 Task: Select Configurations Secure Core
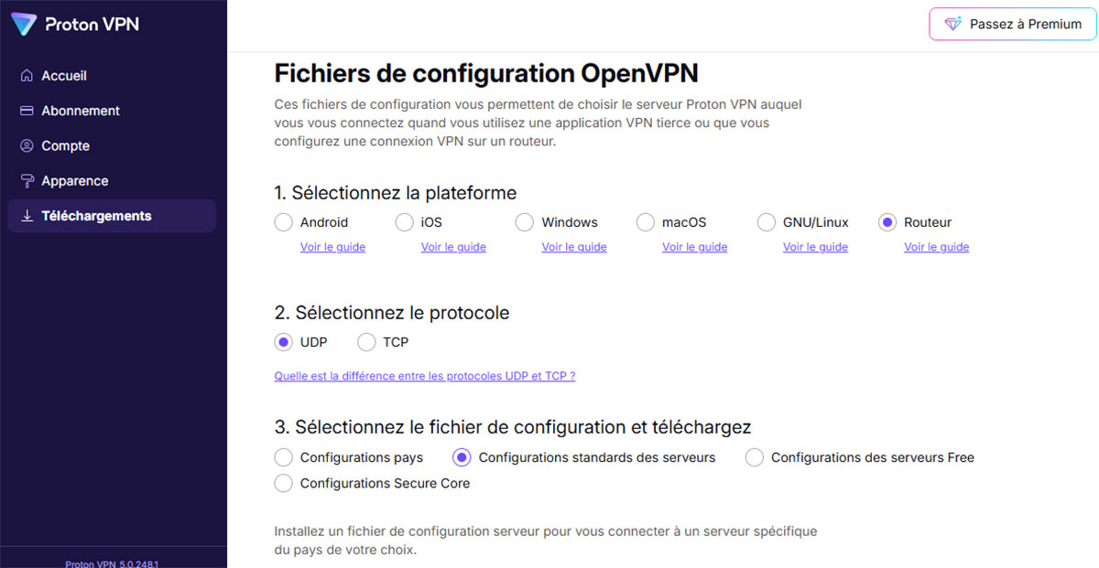pyautogui.click(x=283, y=483)
